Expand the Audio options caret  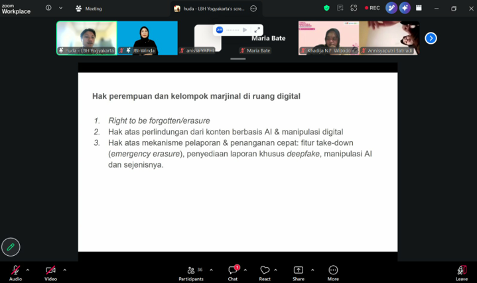point(28,270)
